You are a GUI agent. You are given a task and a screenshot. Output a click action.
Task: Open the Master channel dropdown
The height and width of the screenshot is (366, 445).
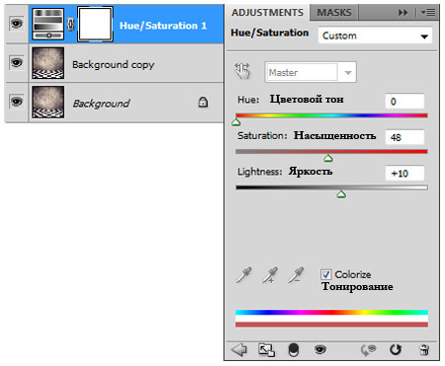(x=311, y=72)
